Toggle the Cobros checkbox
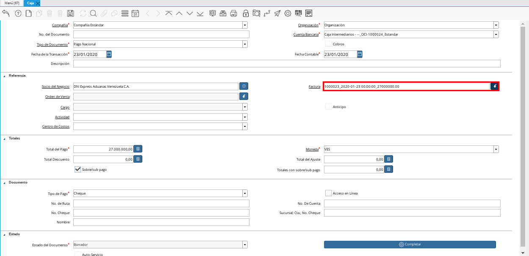 (328, 44)
